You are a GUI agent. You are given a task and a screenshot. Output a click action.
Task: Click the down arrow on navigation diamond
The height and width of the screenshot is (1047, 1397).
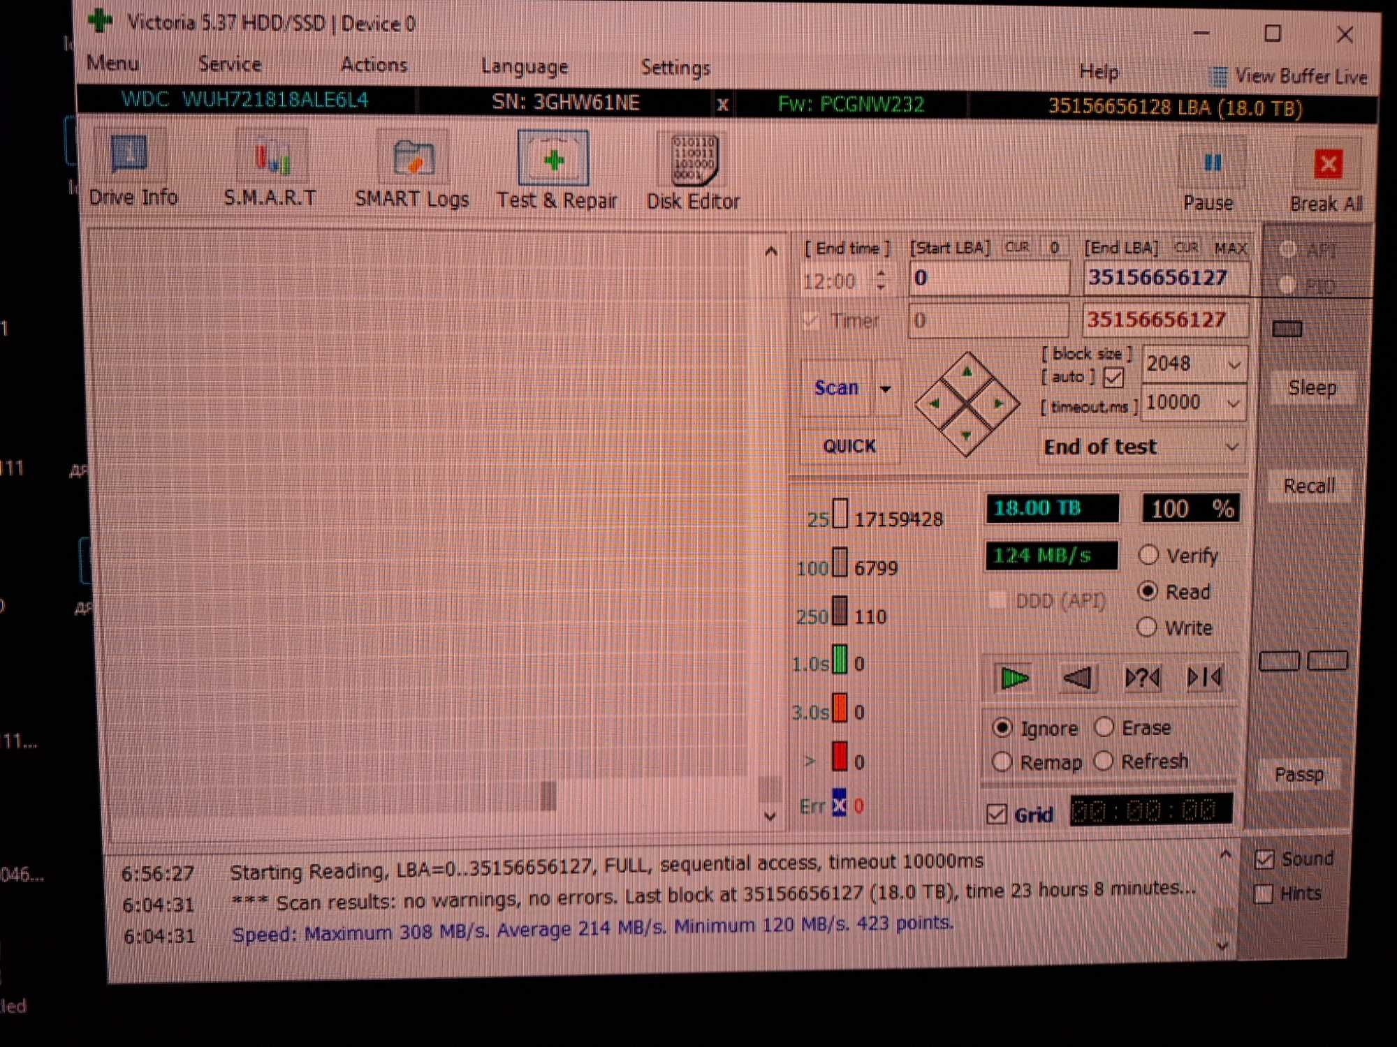pos(966,436)
